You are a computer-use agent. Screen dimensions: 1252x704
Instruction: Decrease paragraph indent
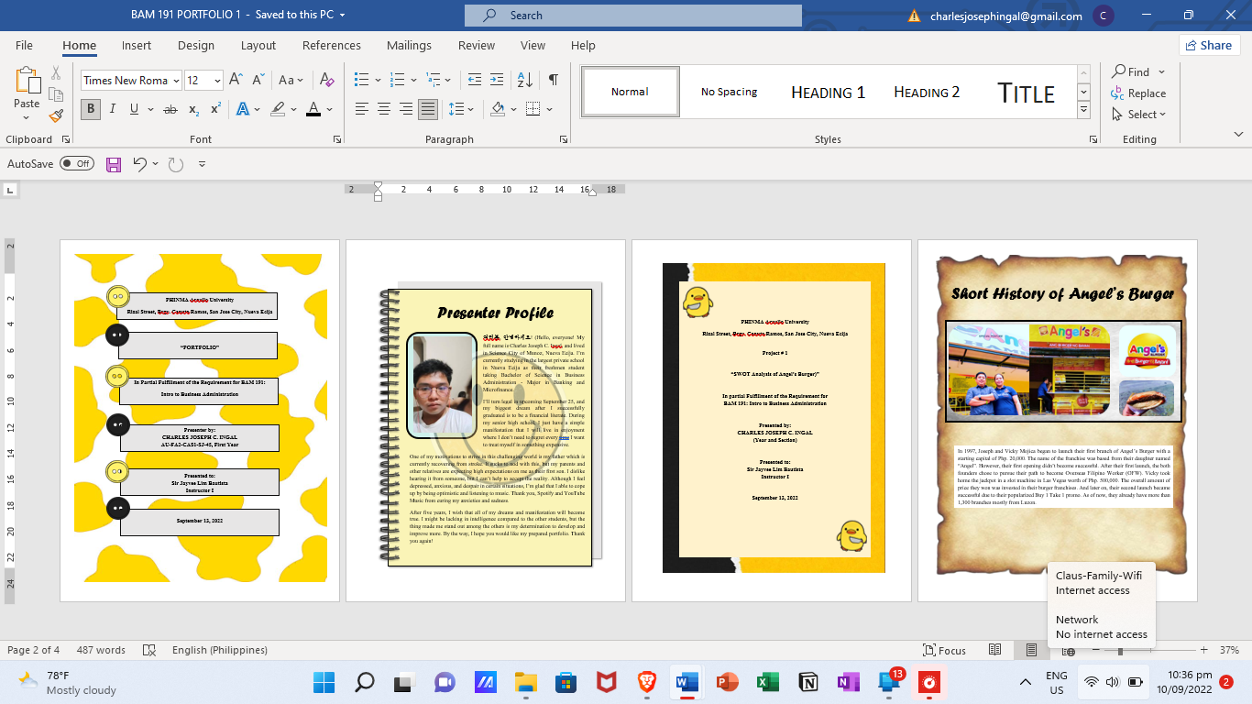click(x=474, y=80)
